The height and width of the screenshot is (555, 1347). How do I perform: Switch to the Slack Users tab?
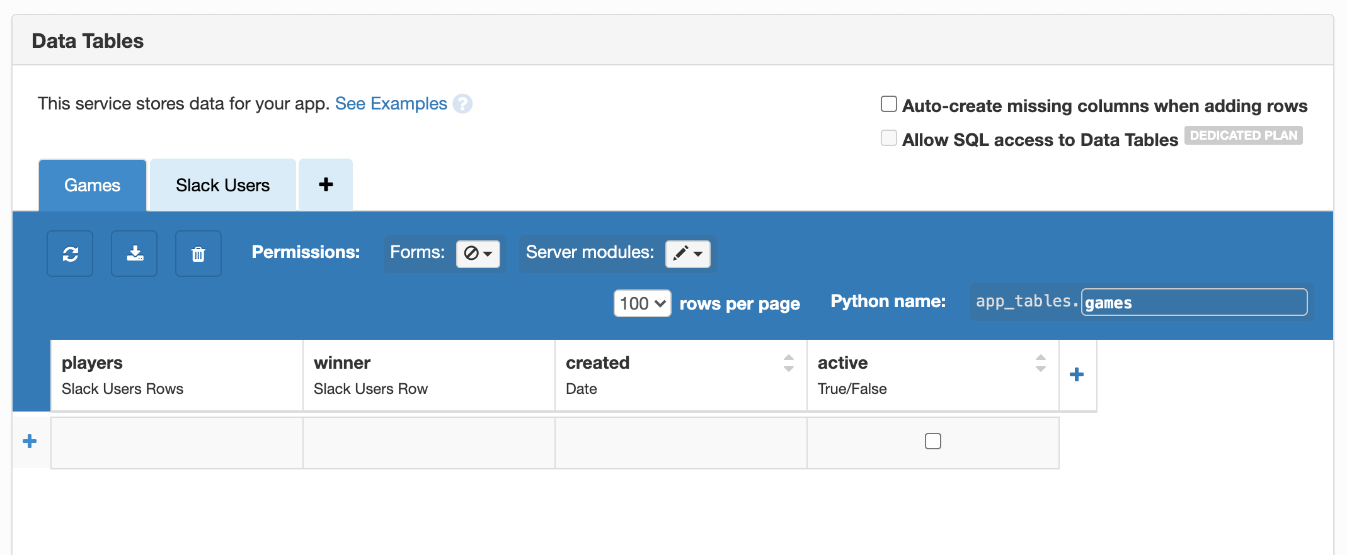(222, 185)
